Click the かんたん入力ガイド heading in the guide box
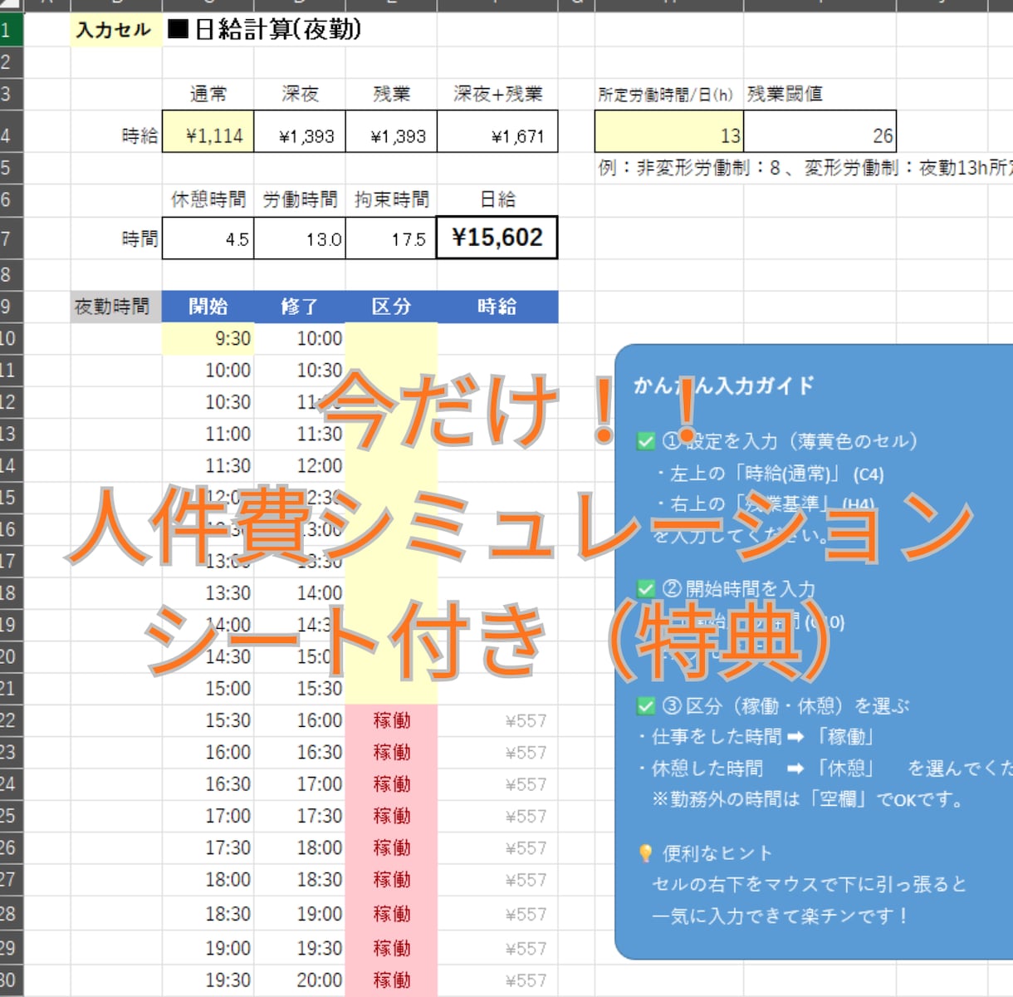 [x=723, y=386]
